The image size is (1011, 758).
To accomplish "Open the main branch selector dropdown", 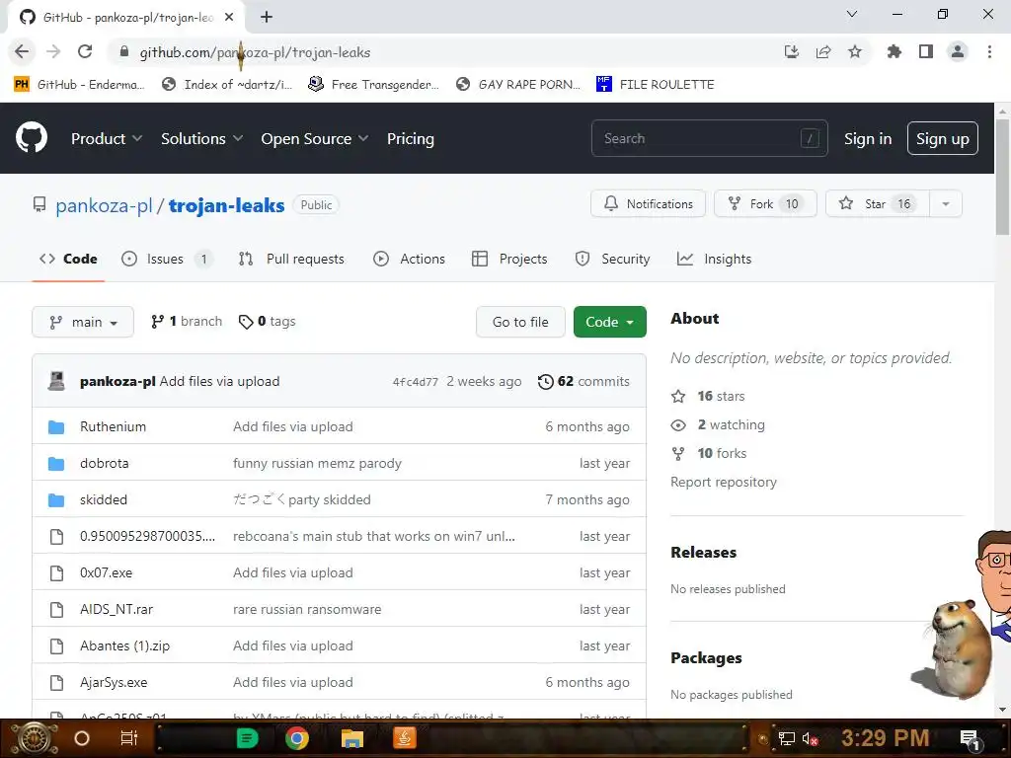I will pos(83,322).
